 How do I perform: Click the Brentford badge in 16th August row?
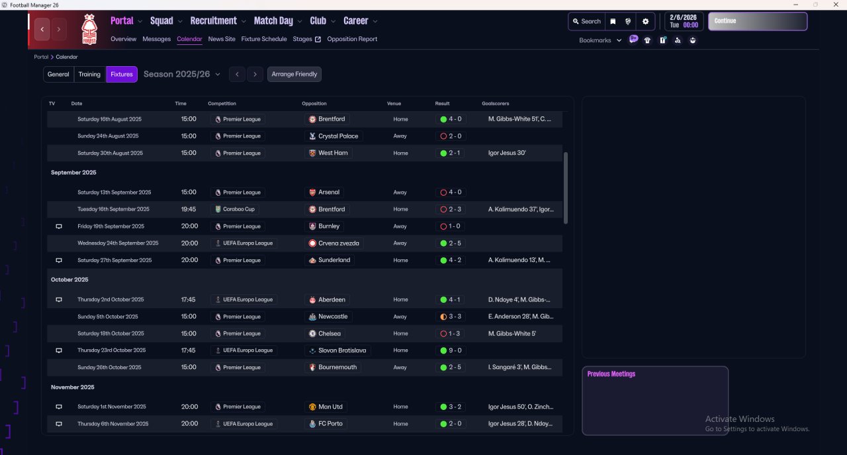tap(312, 119)
